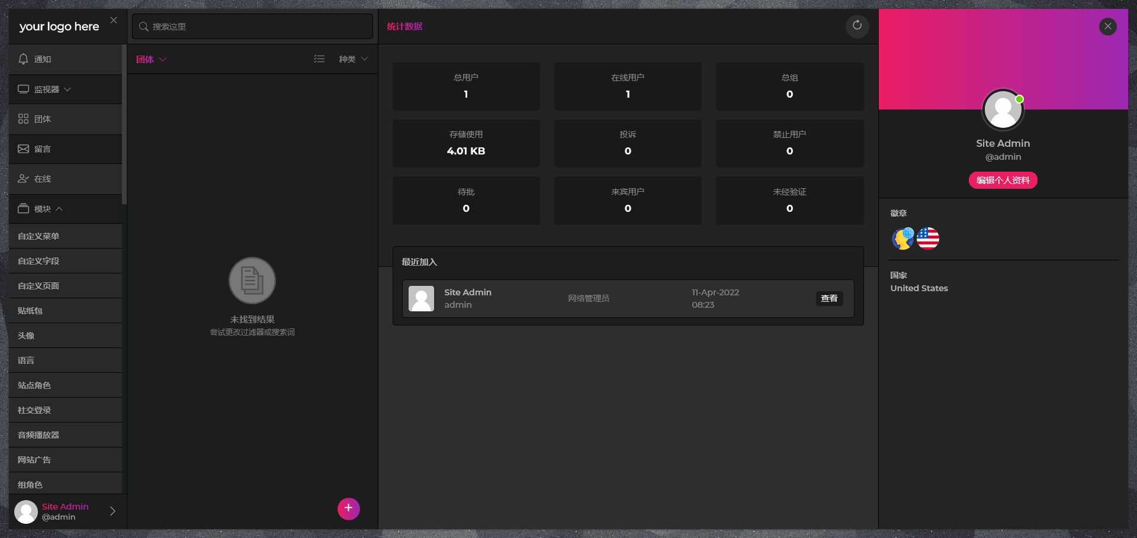Open 站点角色 site roles menu item
The width and height of the screenshot is (1137, 538).
[x=34, y=385]
